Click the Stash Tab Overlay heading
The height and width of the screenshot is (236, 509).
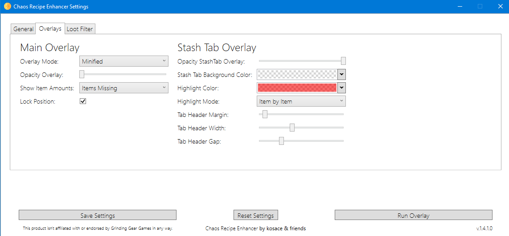217,48
